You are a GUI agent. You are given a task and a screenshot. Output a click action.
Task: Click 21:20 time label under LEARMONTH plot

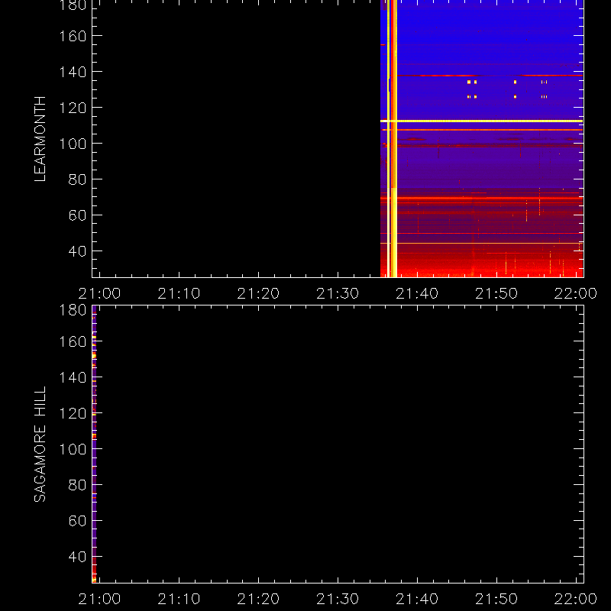coord(258,293)
